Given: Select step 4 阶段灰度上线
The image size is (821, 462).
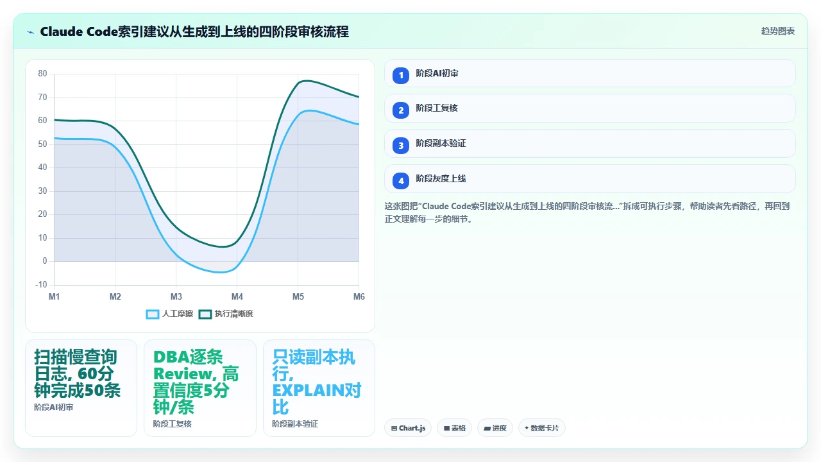Looking at the screenshot, I should pos(589,179).
